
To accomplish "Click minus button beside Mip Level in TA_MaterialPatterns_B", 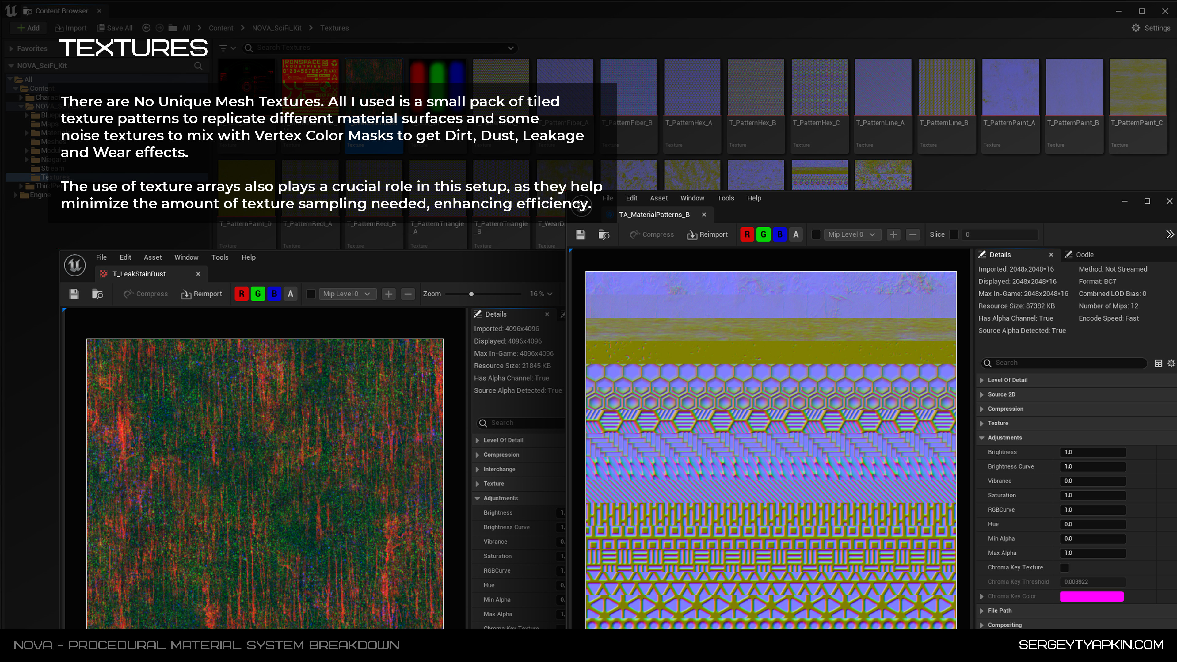I will [x=912, y=234].
